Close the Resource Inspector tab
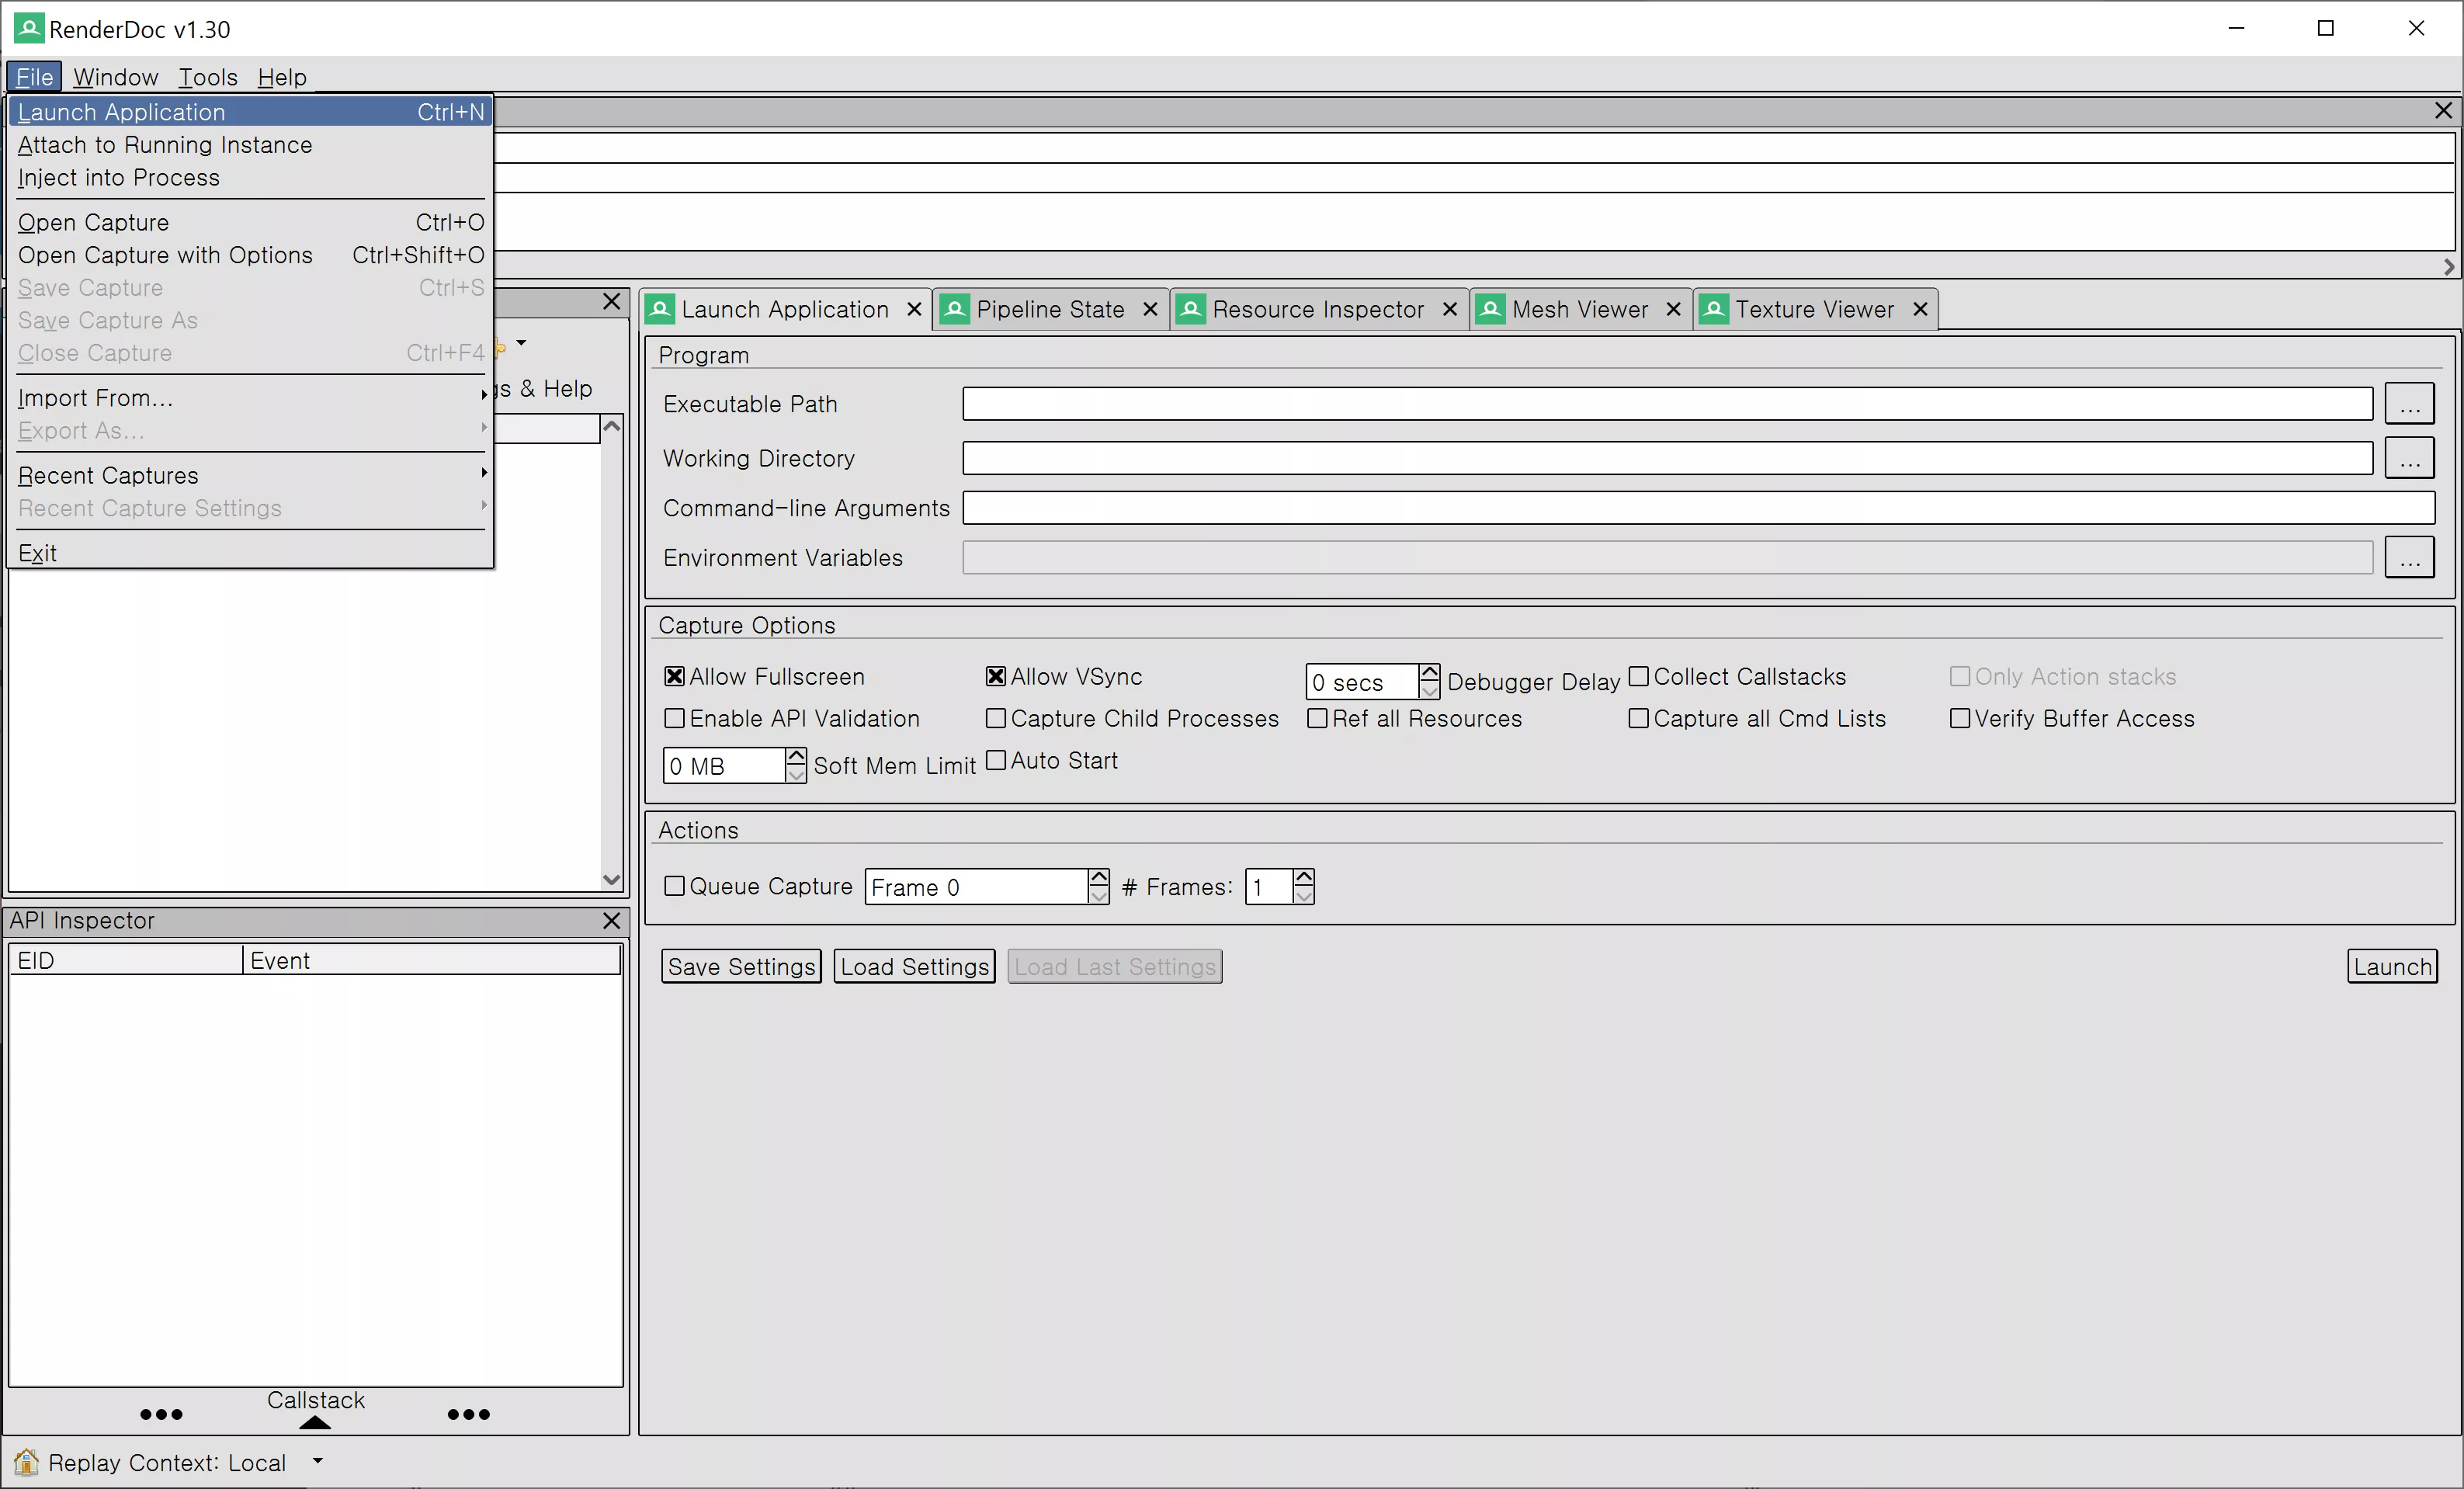 click(1449, 309)
